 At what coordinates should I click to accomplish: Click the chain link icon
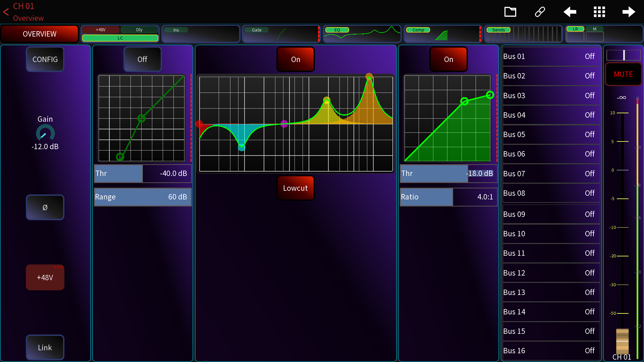[x=540, y=12]
